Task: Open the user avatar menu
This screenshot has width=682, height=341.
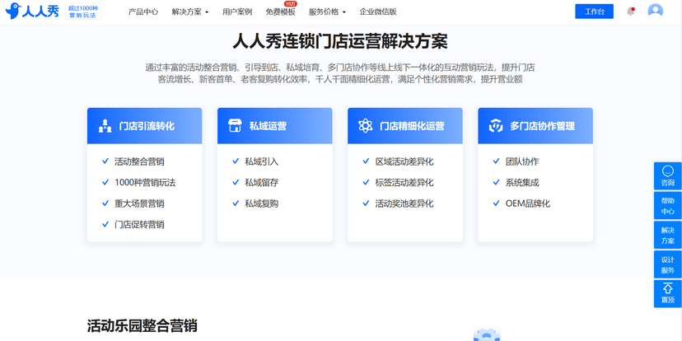Action: pyautogui.click(x=655, y=11)
